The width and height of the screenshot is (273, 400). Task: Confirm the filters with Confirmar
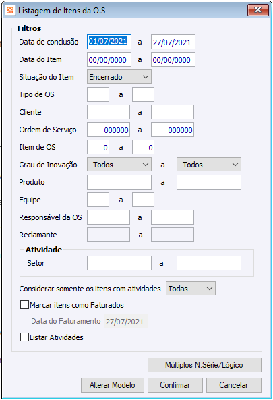point(175,385)
